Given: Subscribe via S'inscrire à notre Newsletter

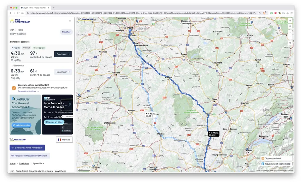Looking at the screenshot, I should click(27, 147).
